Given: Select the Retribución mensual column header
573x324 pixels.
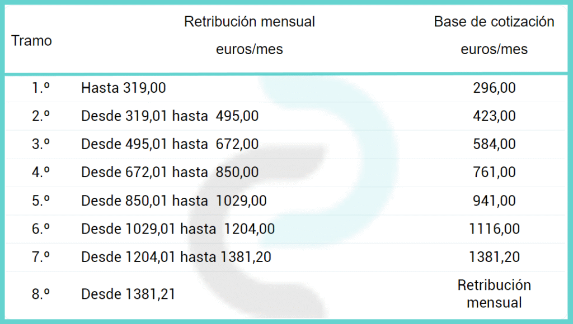Looking at the screenshot, I should [x=249, y=35].
